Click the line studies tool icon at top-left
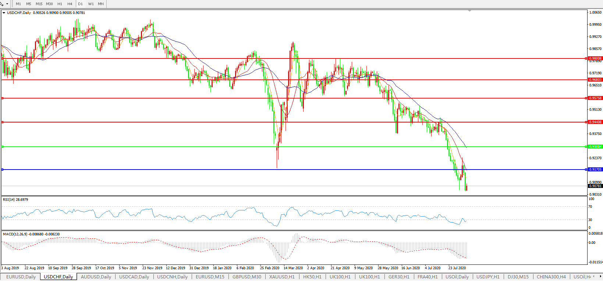Viewport: 603px width, 281px height. coord(2,4)
